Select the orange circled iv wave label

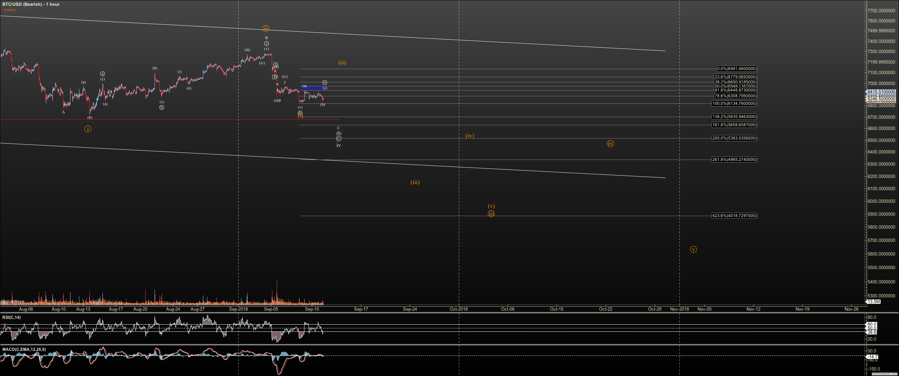610,143
